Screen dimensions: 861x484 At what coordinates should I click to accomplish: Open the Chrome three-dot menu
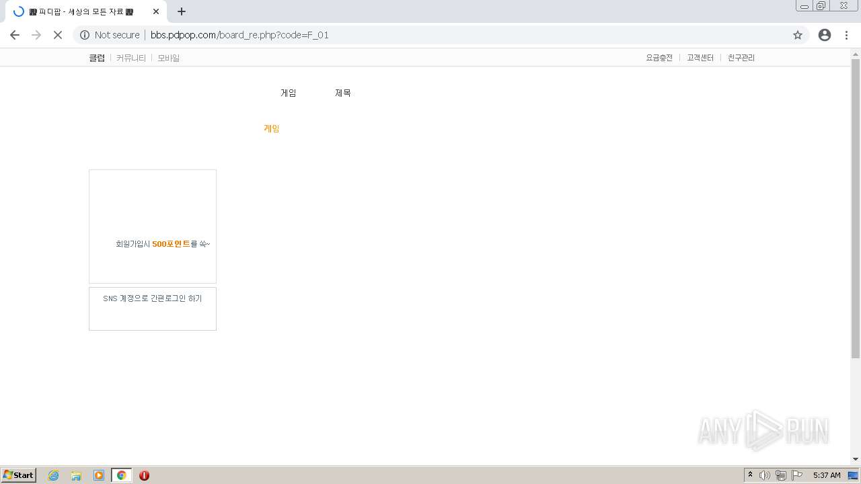[x=846, y=35]
